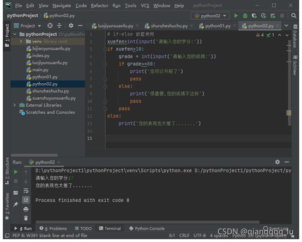Open Project panel settings gear
The height and width of the screenshot is (242, 302).
click(71, 26)
